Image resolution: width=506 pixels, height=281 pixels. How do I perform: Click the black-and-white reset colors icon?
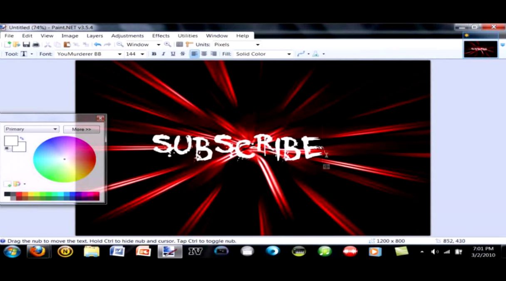[x=8, y=149]
